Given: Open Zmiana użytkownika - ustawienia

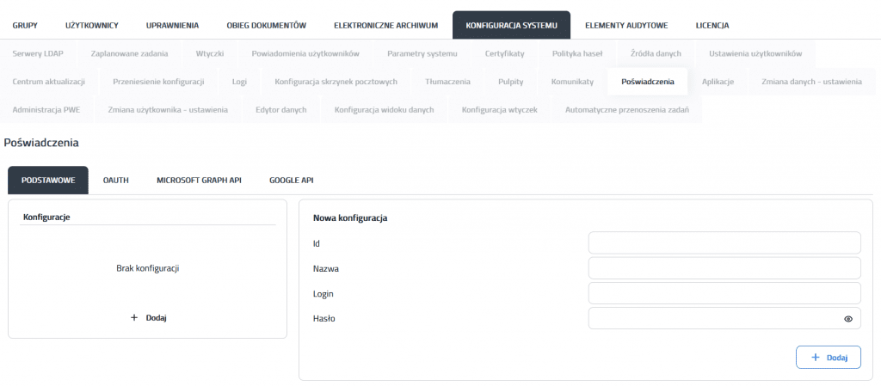Looking at the screenshot, I should (x=168, y=109).
